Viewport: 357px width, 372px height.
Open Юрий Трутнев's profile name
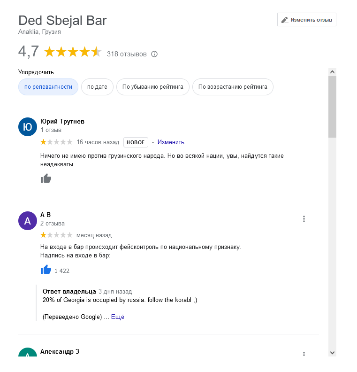pyautogui.click(x=62, y=121)
